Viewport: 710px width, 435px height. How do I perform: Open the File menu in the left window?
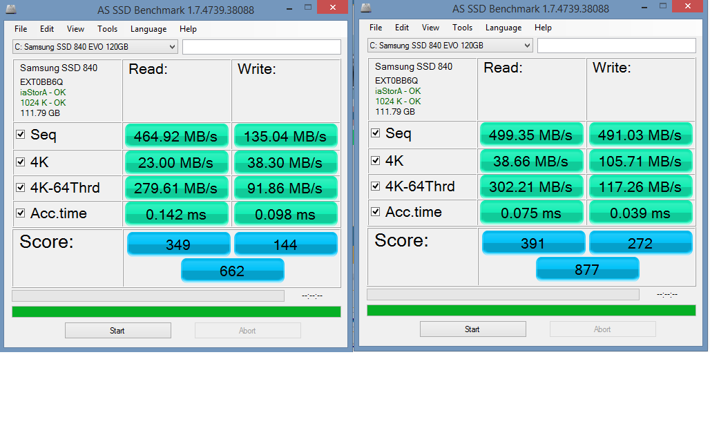coord(21,29)
